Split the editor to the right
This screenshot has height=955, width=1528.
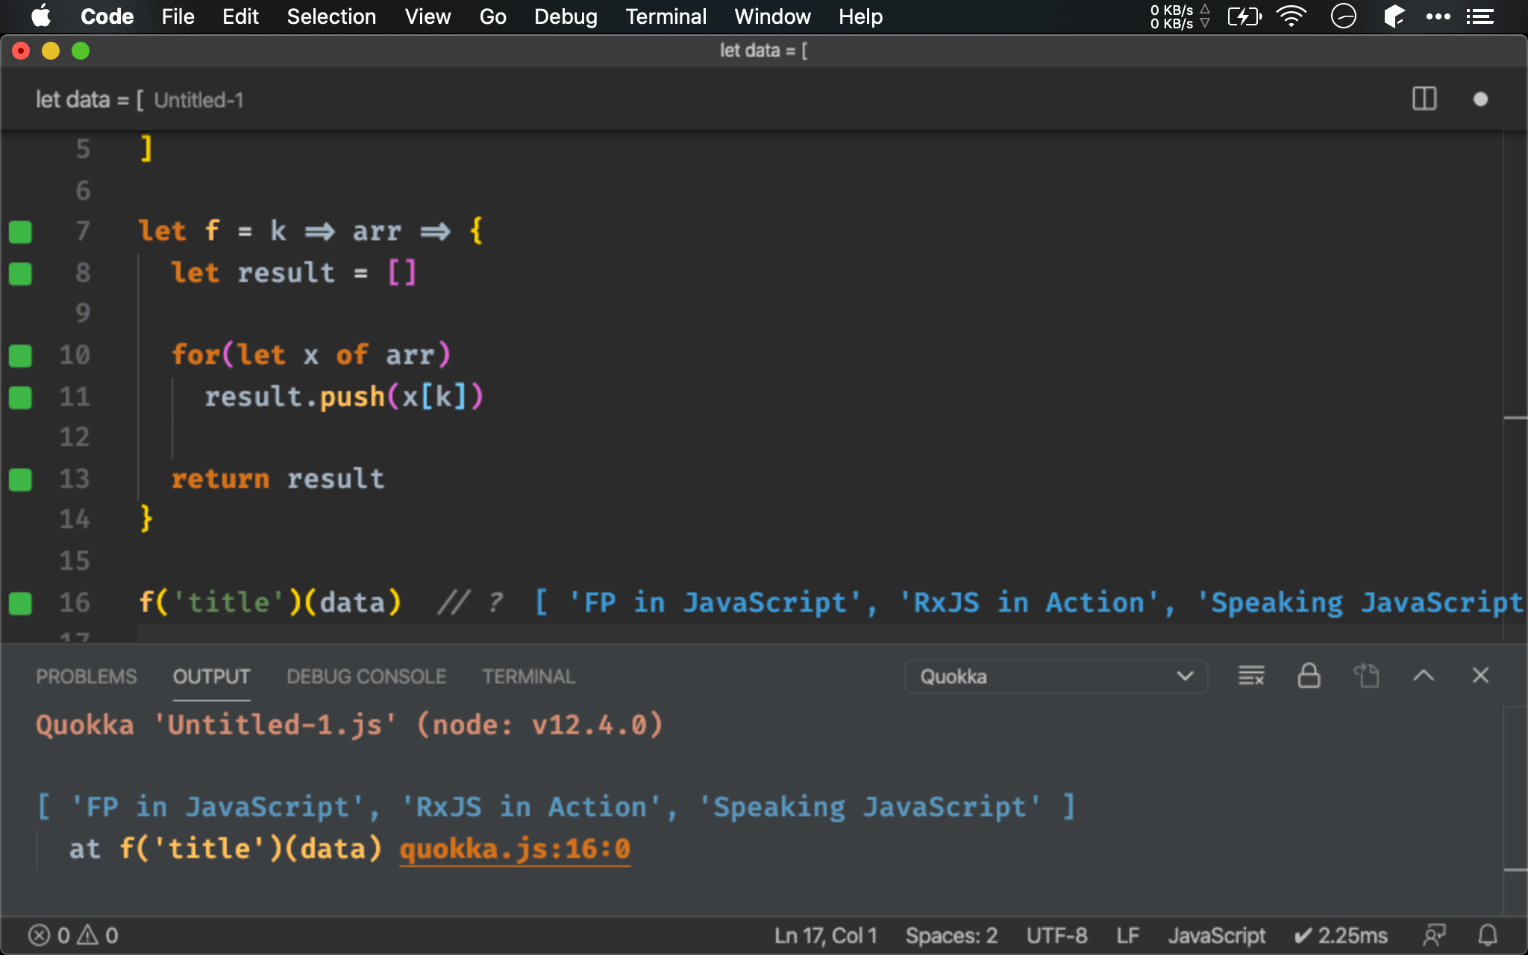pyautogui.click(x=1424, y=99)
